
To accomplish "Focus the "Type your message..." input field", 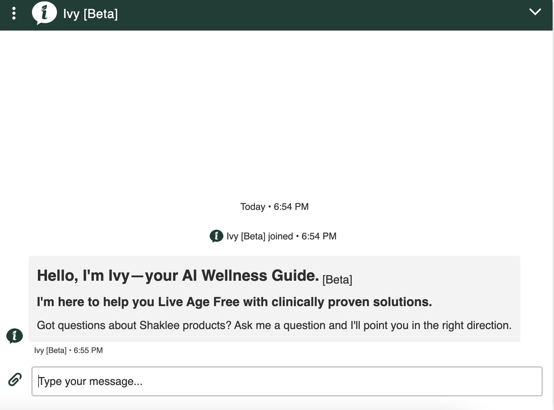I will (x=287, y=381).
